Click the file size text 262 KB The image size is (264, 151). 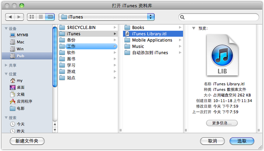[x=244, y=95]
